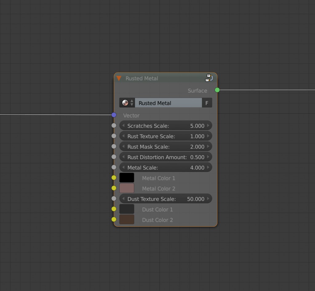This screenshot has width=315, height=291.
Task: Click the grey Rust Distortion Amount socket
Action: click(114, 157)
